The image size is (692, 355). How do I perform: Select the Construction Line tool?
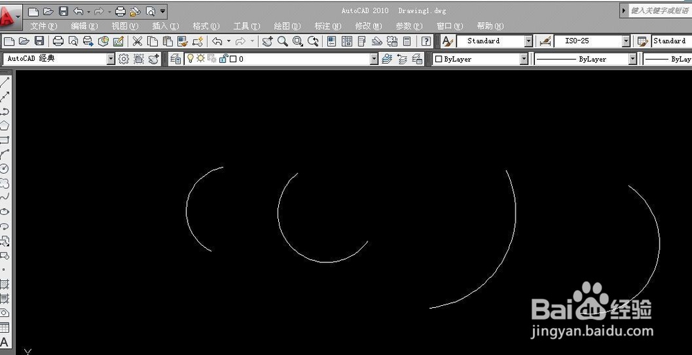[x=4, y=97]
